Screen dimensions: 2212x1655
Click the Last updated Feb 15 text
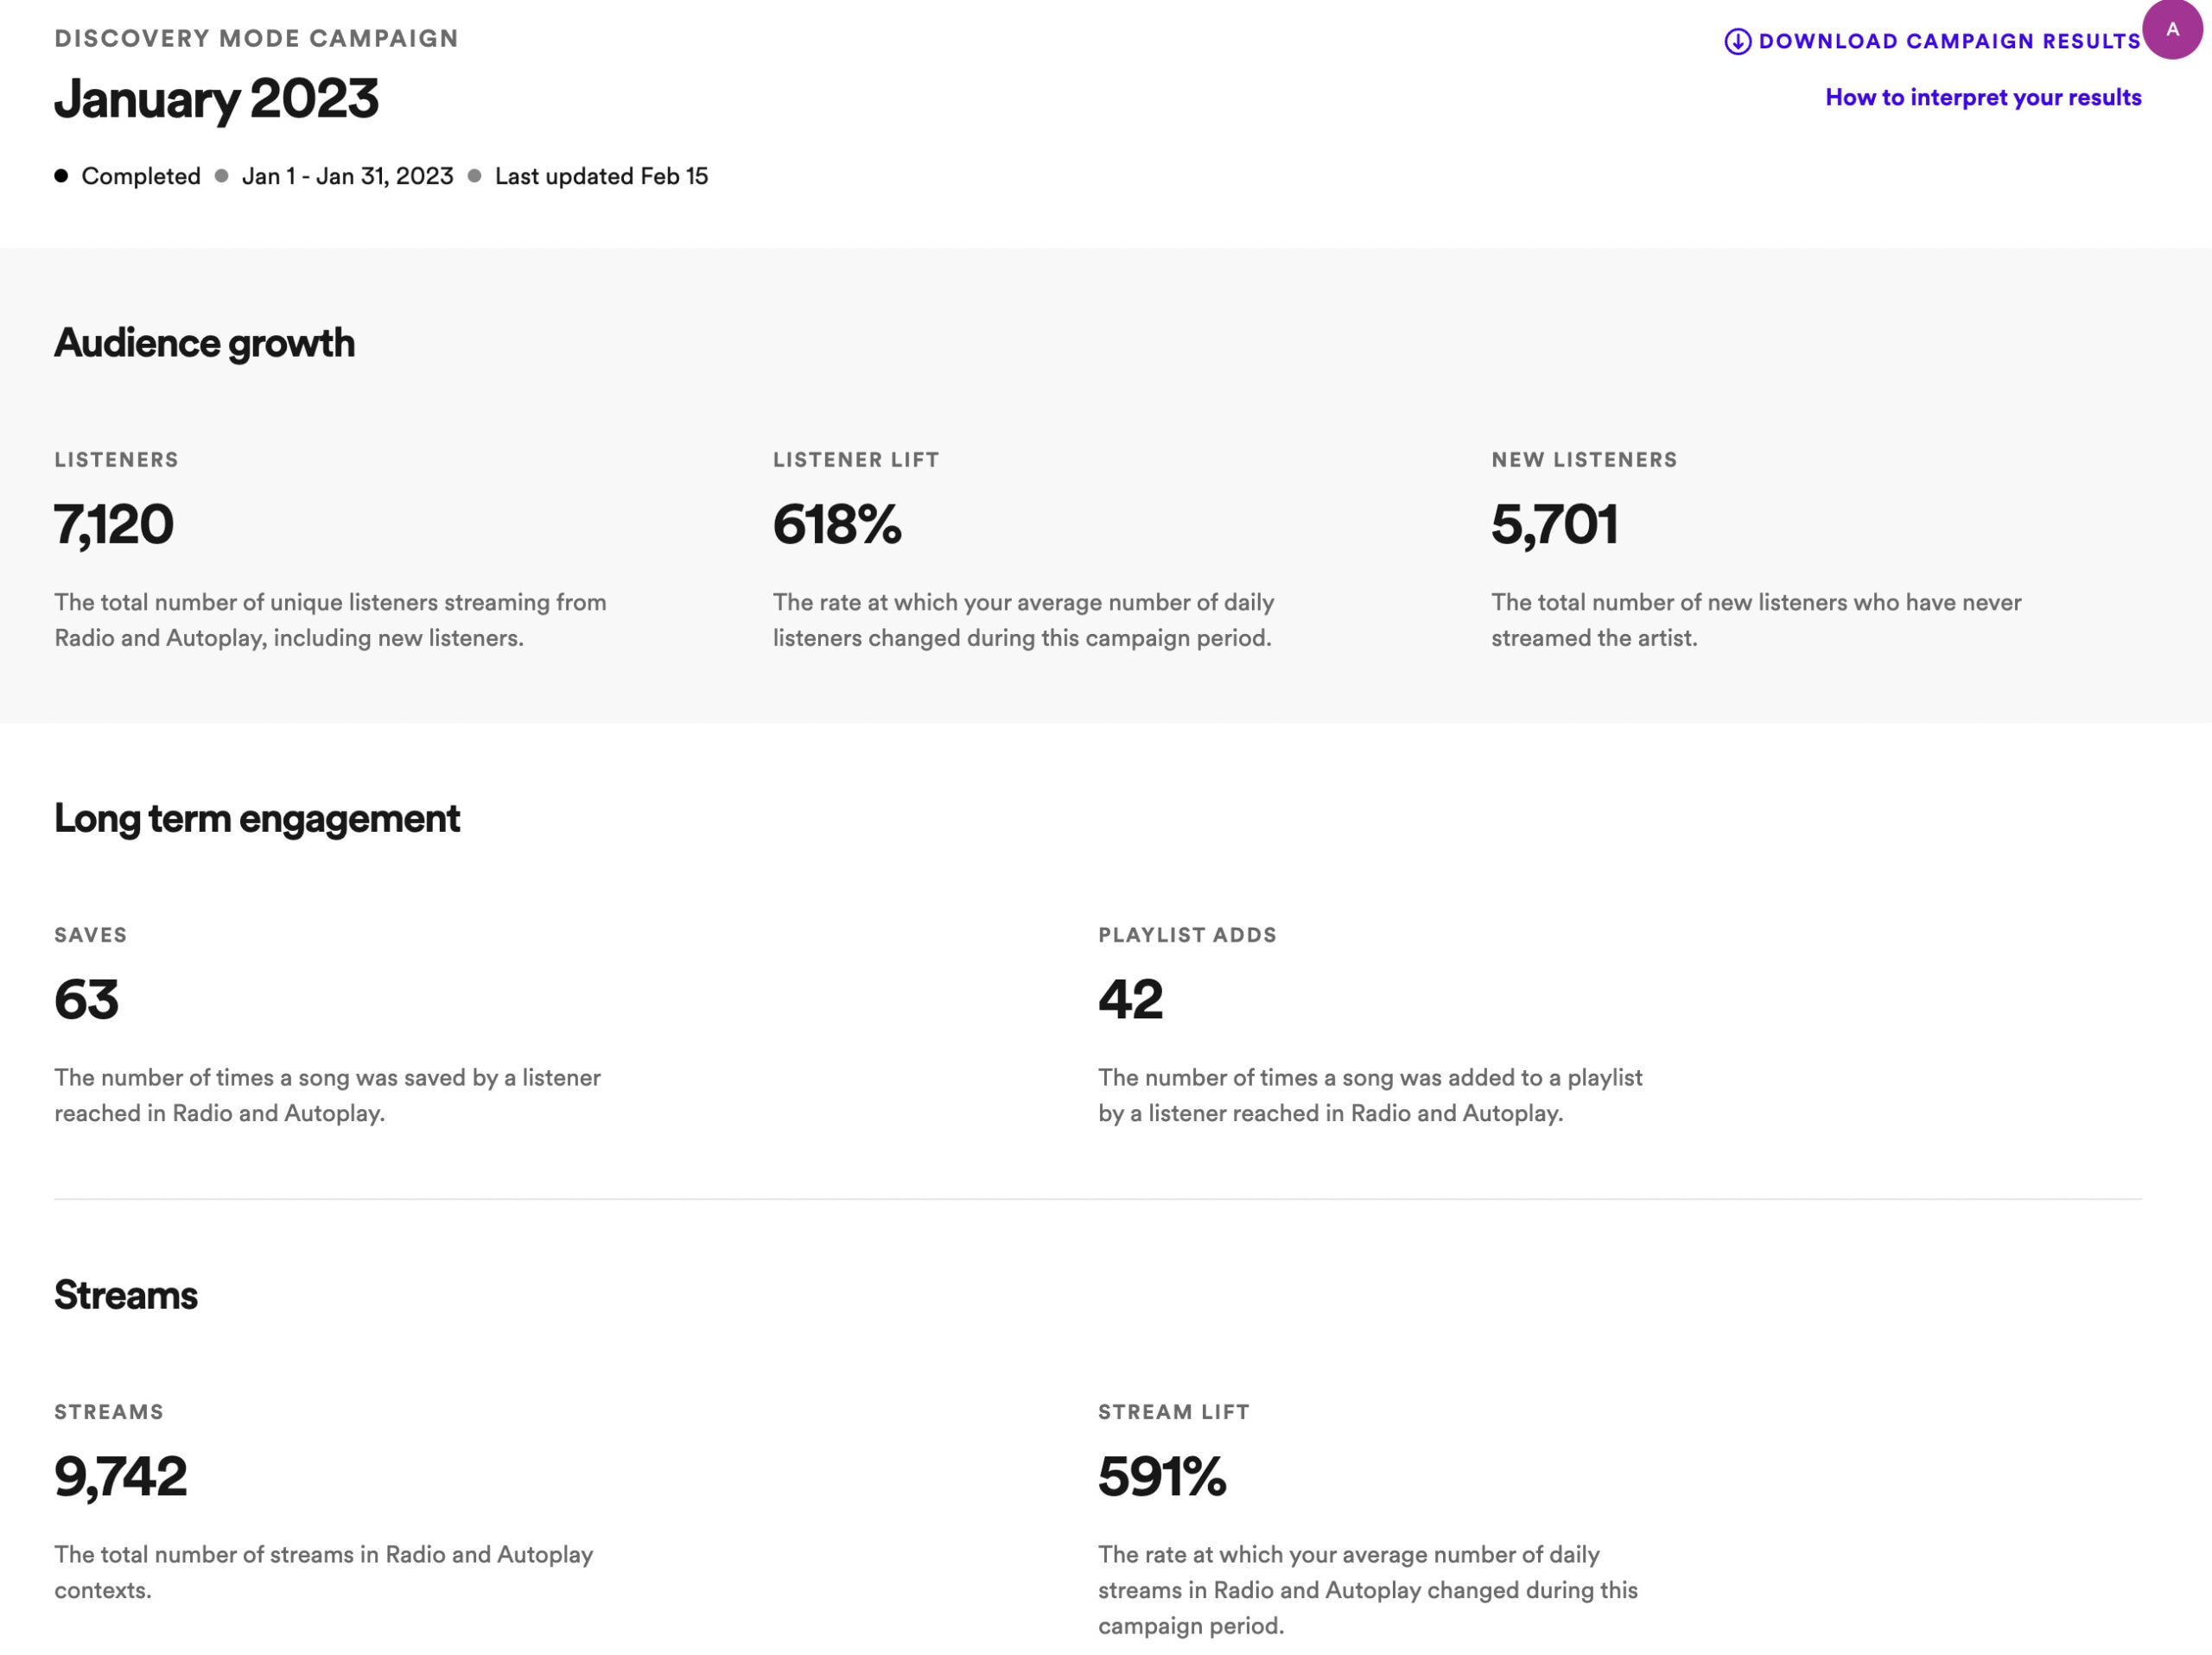pos(601,176)
